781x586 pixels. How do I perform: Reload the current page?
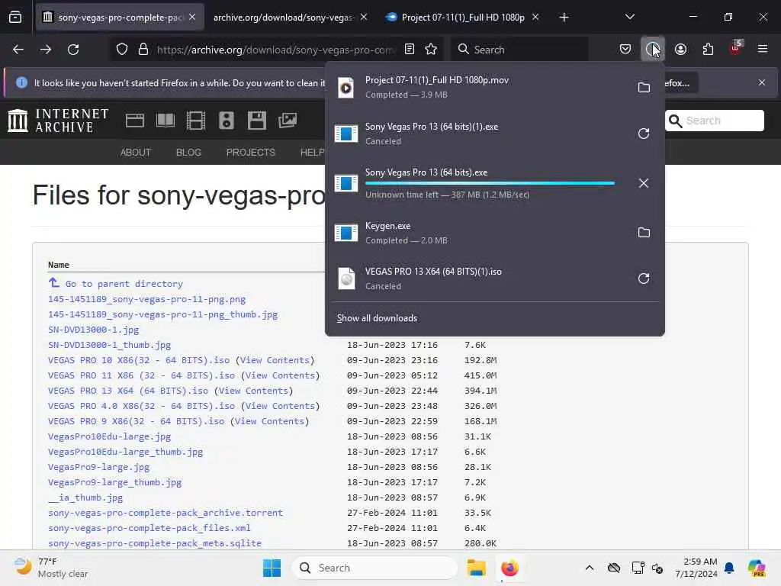click(73, 50)
